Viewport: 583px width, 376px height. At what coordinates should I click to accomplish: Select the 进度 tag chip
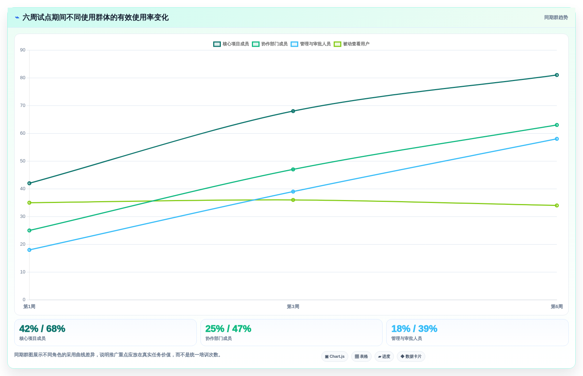[384, 357]
